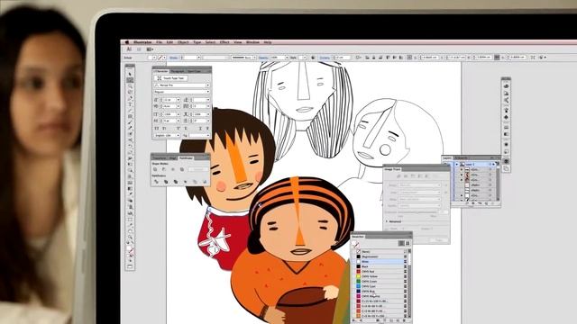
Task: Select the CMYK Yellow swatch
Action: click(380, 276)
